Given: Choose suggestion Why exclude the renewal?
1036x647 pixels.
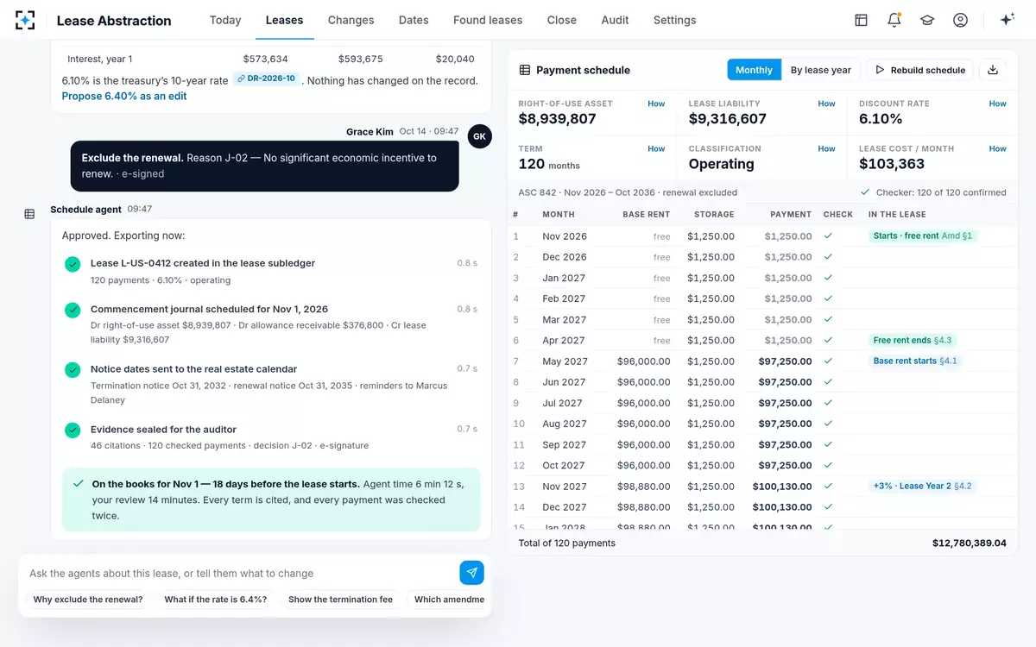Looking at the screenshot, I should (x=88, y=599).
